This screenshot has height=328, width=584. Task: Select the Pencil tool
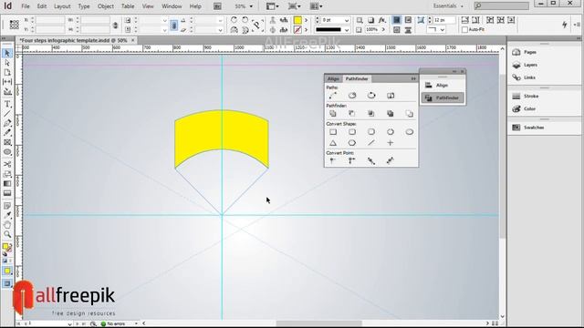pos(7,132)
